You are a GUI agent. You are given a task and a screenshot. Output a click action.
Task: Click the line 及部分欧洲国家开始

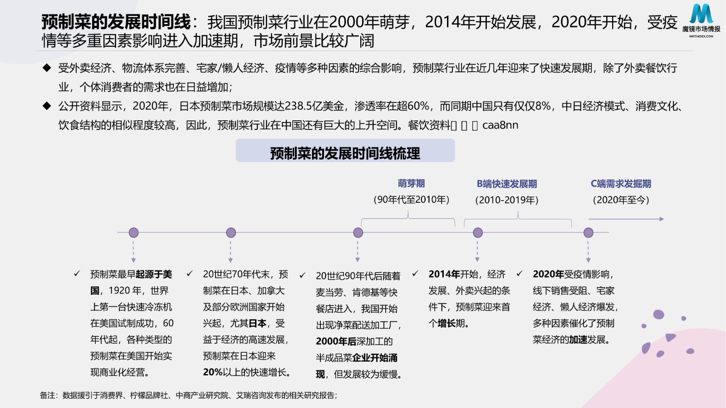click(244, 307)
